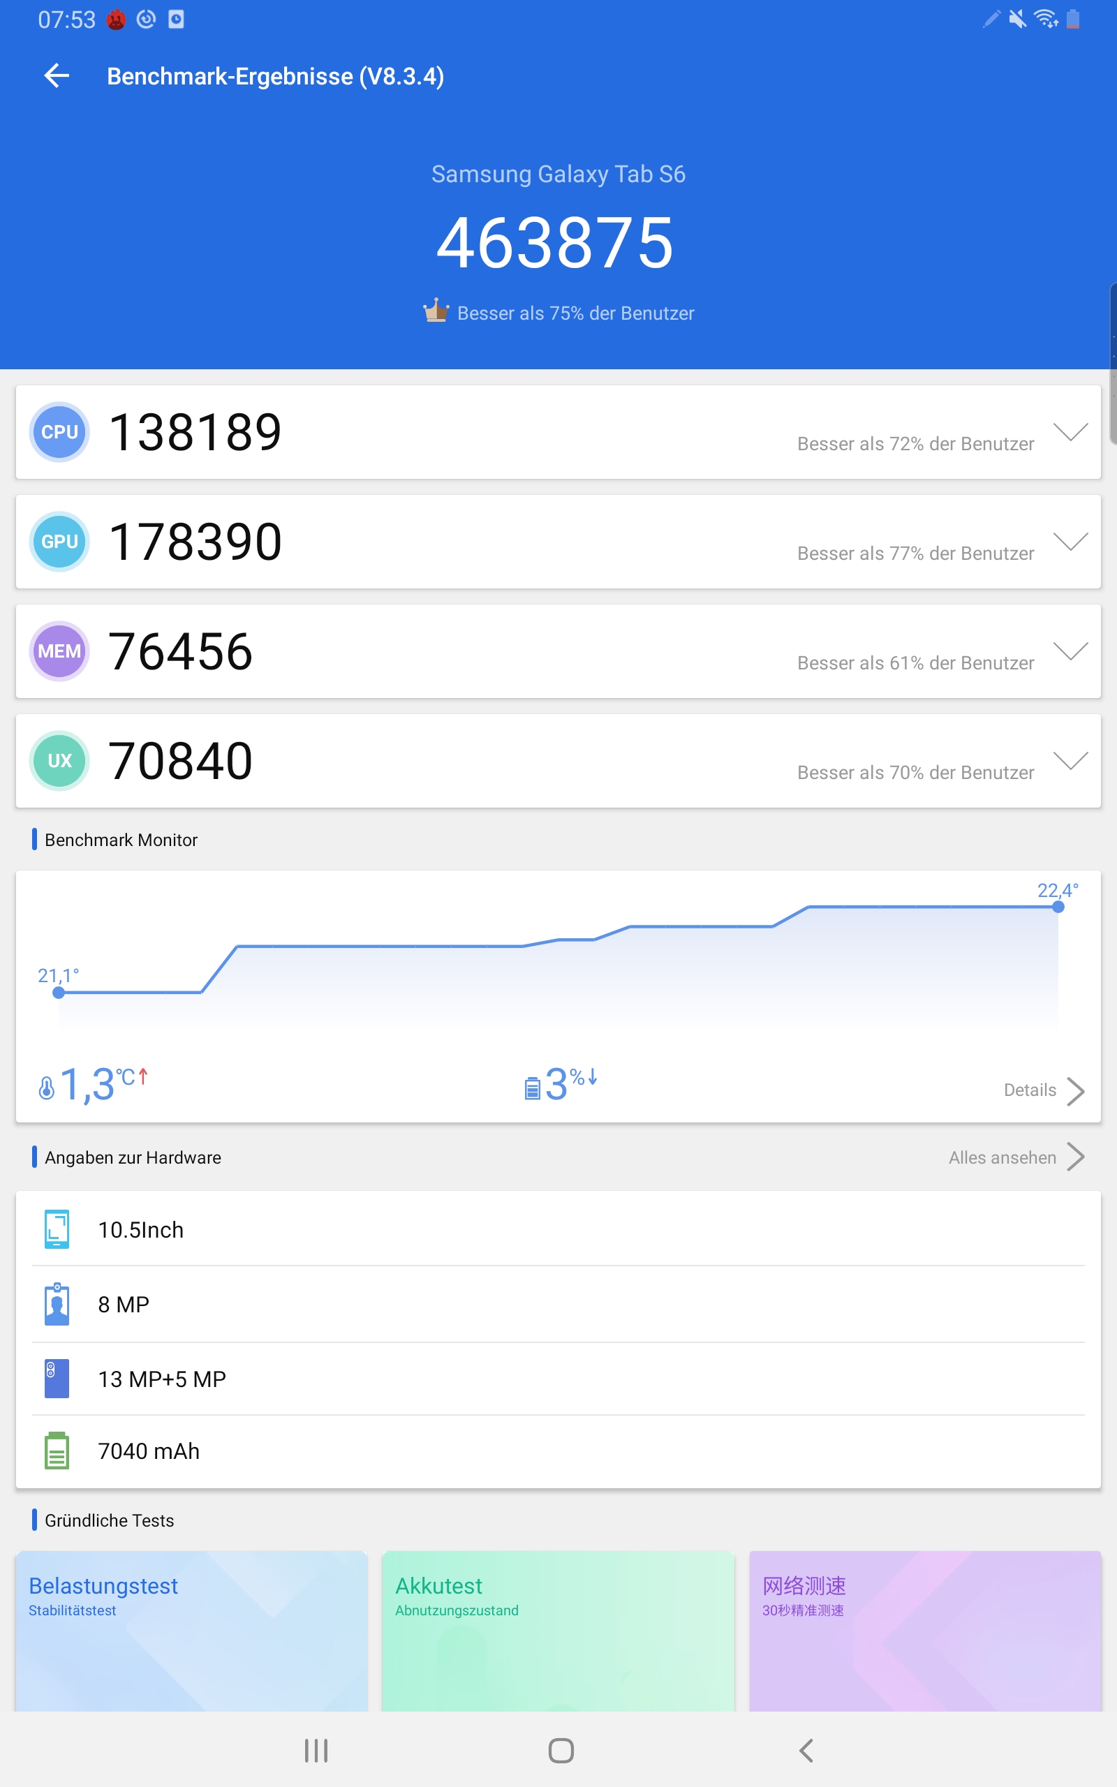
Task: Tap the red AnTuTu notification icon
Action: (116, 20)
